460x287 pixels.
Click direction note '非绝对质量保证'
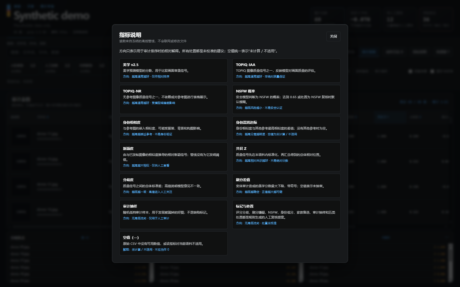(x=275, y=77)
